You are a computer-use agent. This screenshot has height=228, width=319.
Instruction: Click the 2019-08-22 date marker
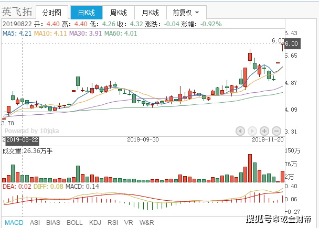click(x=22, y=139)
